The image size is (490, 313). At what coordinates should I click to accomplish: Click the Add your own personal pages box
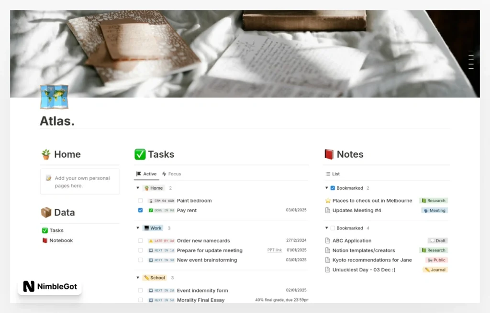click(79, 182)
